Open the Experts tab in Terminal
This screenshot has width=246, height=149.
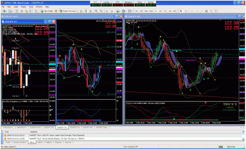click(58, 142)
